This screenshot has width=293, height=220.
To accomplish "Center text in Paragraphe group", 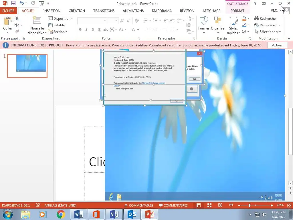I will tap(152, 30).
